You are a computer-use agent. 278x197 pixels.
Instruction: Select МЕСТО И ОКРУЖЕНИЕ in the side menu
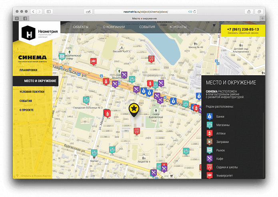36,81
